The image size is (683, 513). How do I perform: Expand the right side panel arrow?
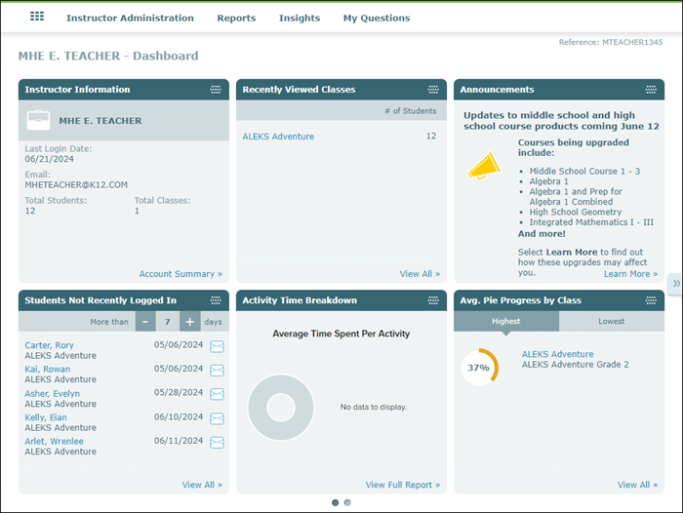(675, 283)
